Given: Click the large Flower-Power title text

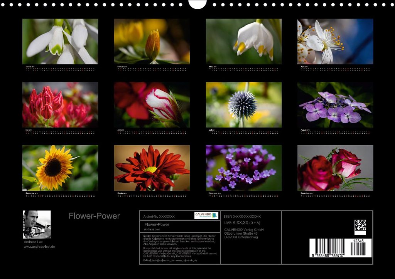Looking at the screenshot, I should click(94, 216).
